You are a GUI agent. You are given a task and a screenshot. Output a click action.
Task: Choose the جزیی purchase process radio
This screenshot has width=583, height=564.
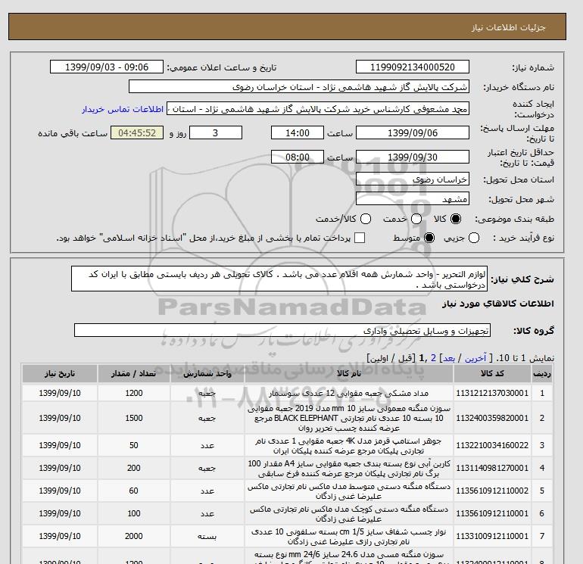tap(475, 238)
